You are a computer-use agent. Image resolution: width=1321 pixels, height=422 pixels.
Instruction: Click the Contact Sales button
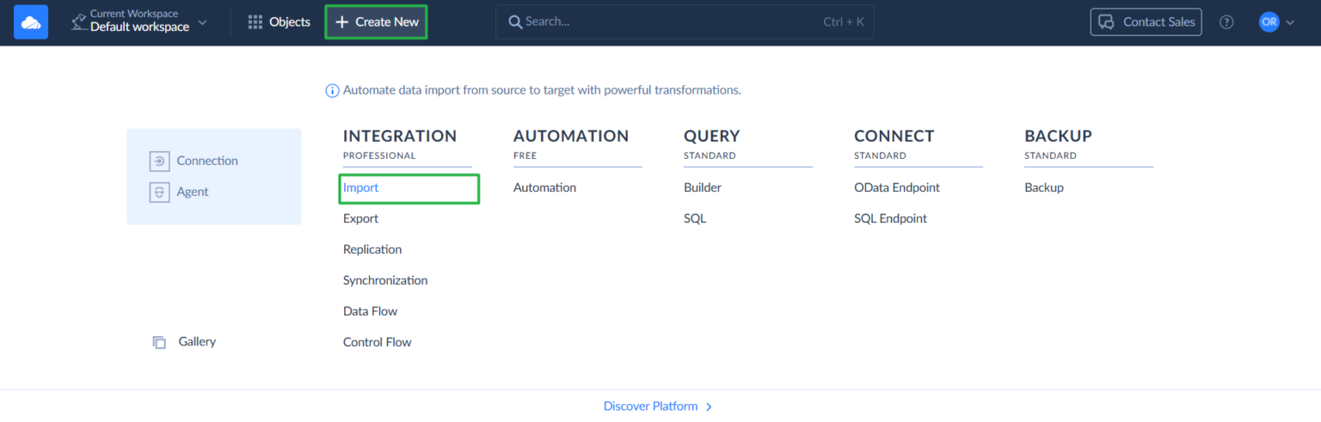pos(1146,22)
